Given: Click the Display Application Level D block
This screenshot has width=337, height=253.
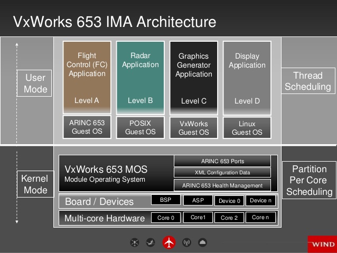Looking at the screenshot, I should pos(247,78).
